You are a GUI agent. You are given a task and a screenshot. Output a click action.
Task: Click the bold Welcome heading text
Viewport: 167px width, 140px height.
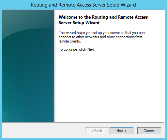(103, 20)
